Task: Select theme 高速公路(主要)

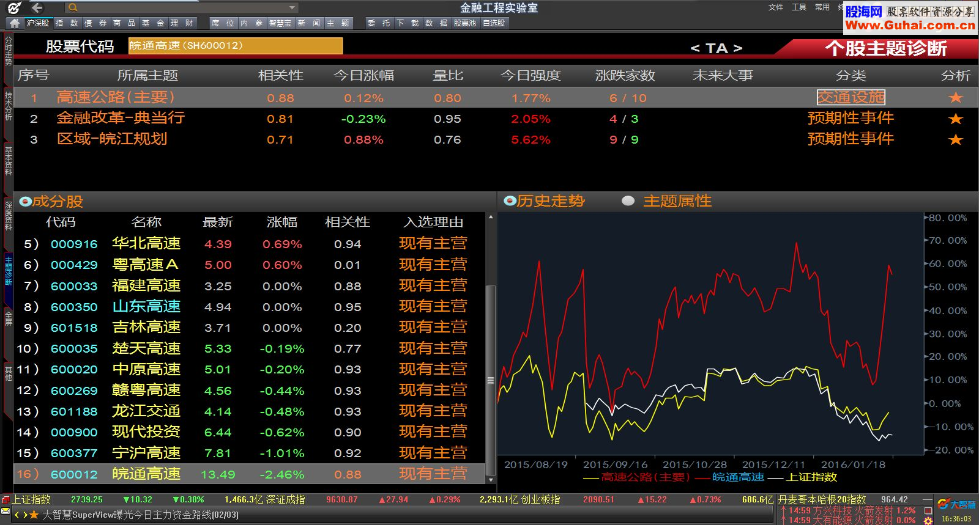Action: [116, 98]
